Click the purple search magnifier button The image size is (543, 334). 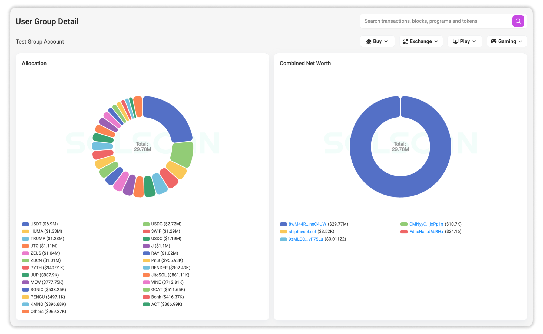pos(518,21)
